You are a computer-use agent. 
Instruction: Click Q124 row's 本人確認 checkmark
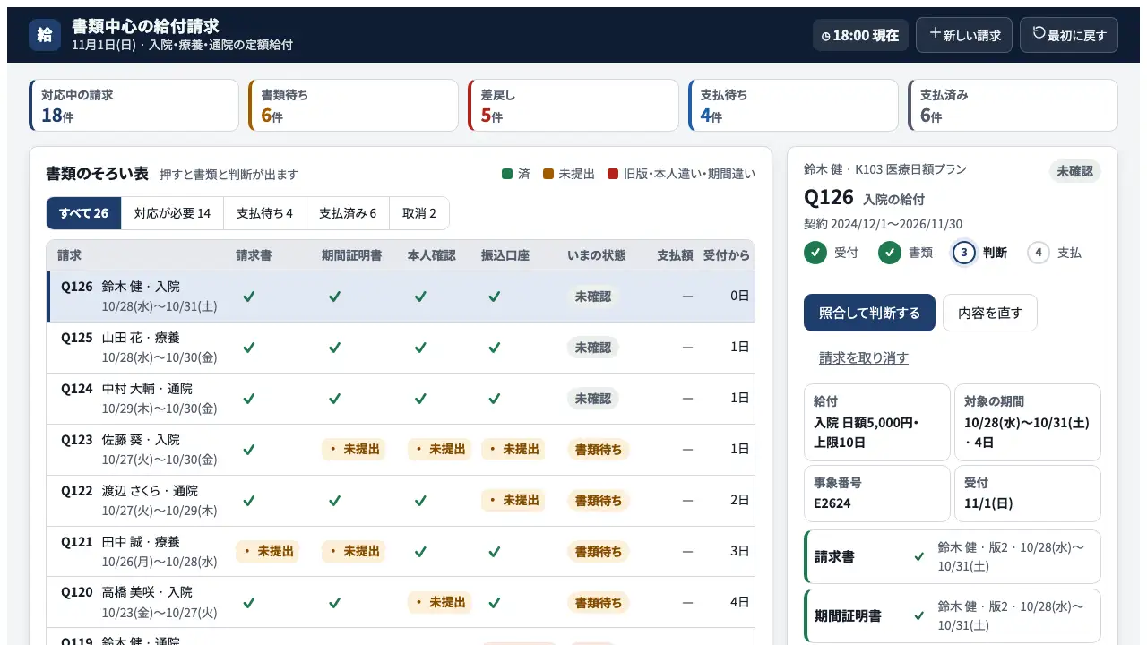[x=420, y=399]
